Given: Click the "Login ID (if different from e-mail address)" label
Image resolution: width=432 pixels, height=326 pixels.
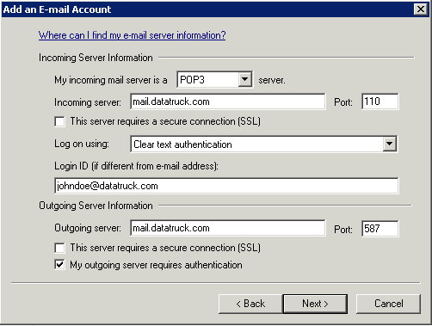Looking at the screenshot, I should click(x=136, y=166).
